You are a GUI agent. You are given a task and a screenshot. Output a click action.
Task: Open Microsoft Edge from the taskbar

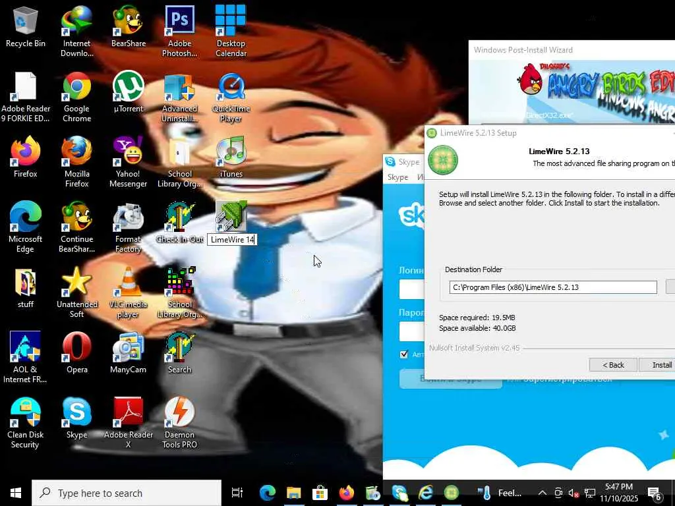tap(268, 493)
